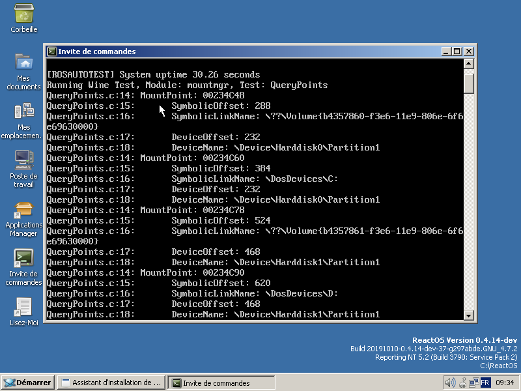The width and height of the screenshot is (521, 391).
Task: Open the Démarrer start menu
Action: 27,383
